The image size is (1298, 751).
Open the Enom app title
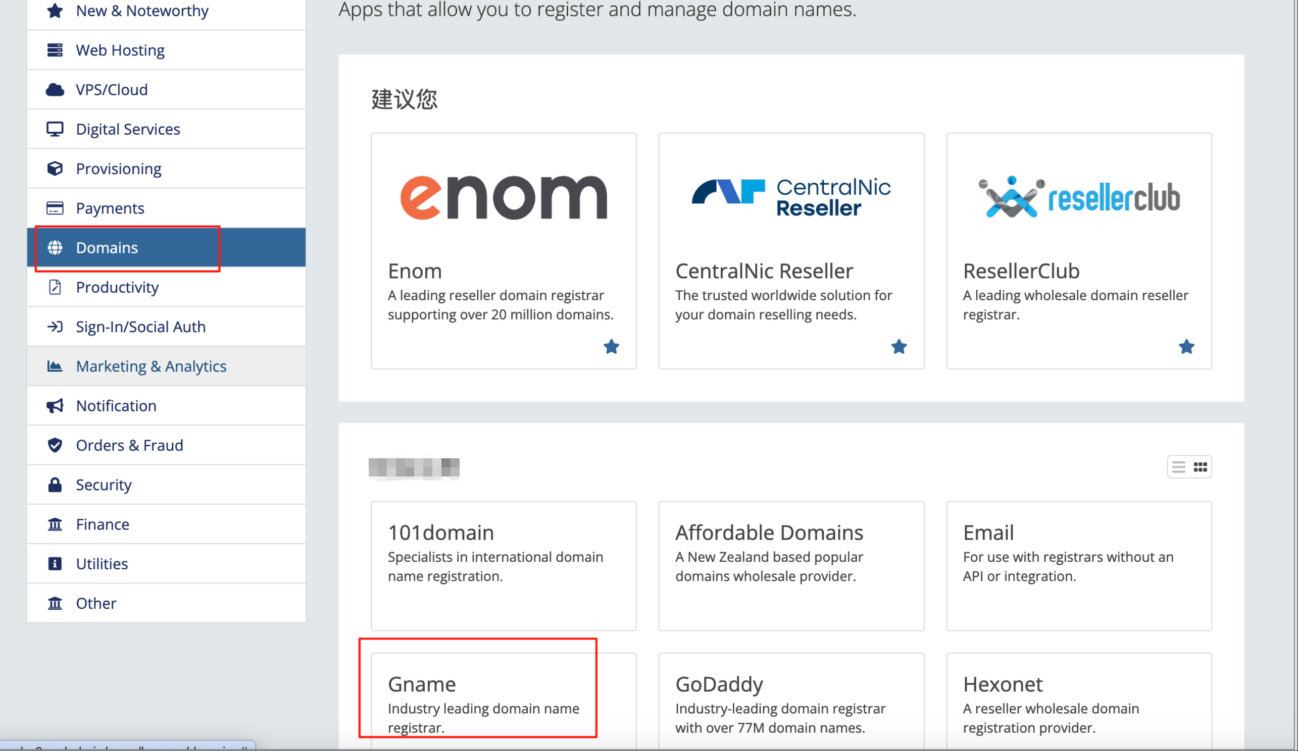tap(415, 271)
